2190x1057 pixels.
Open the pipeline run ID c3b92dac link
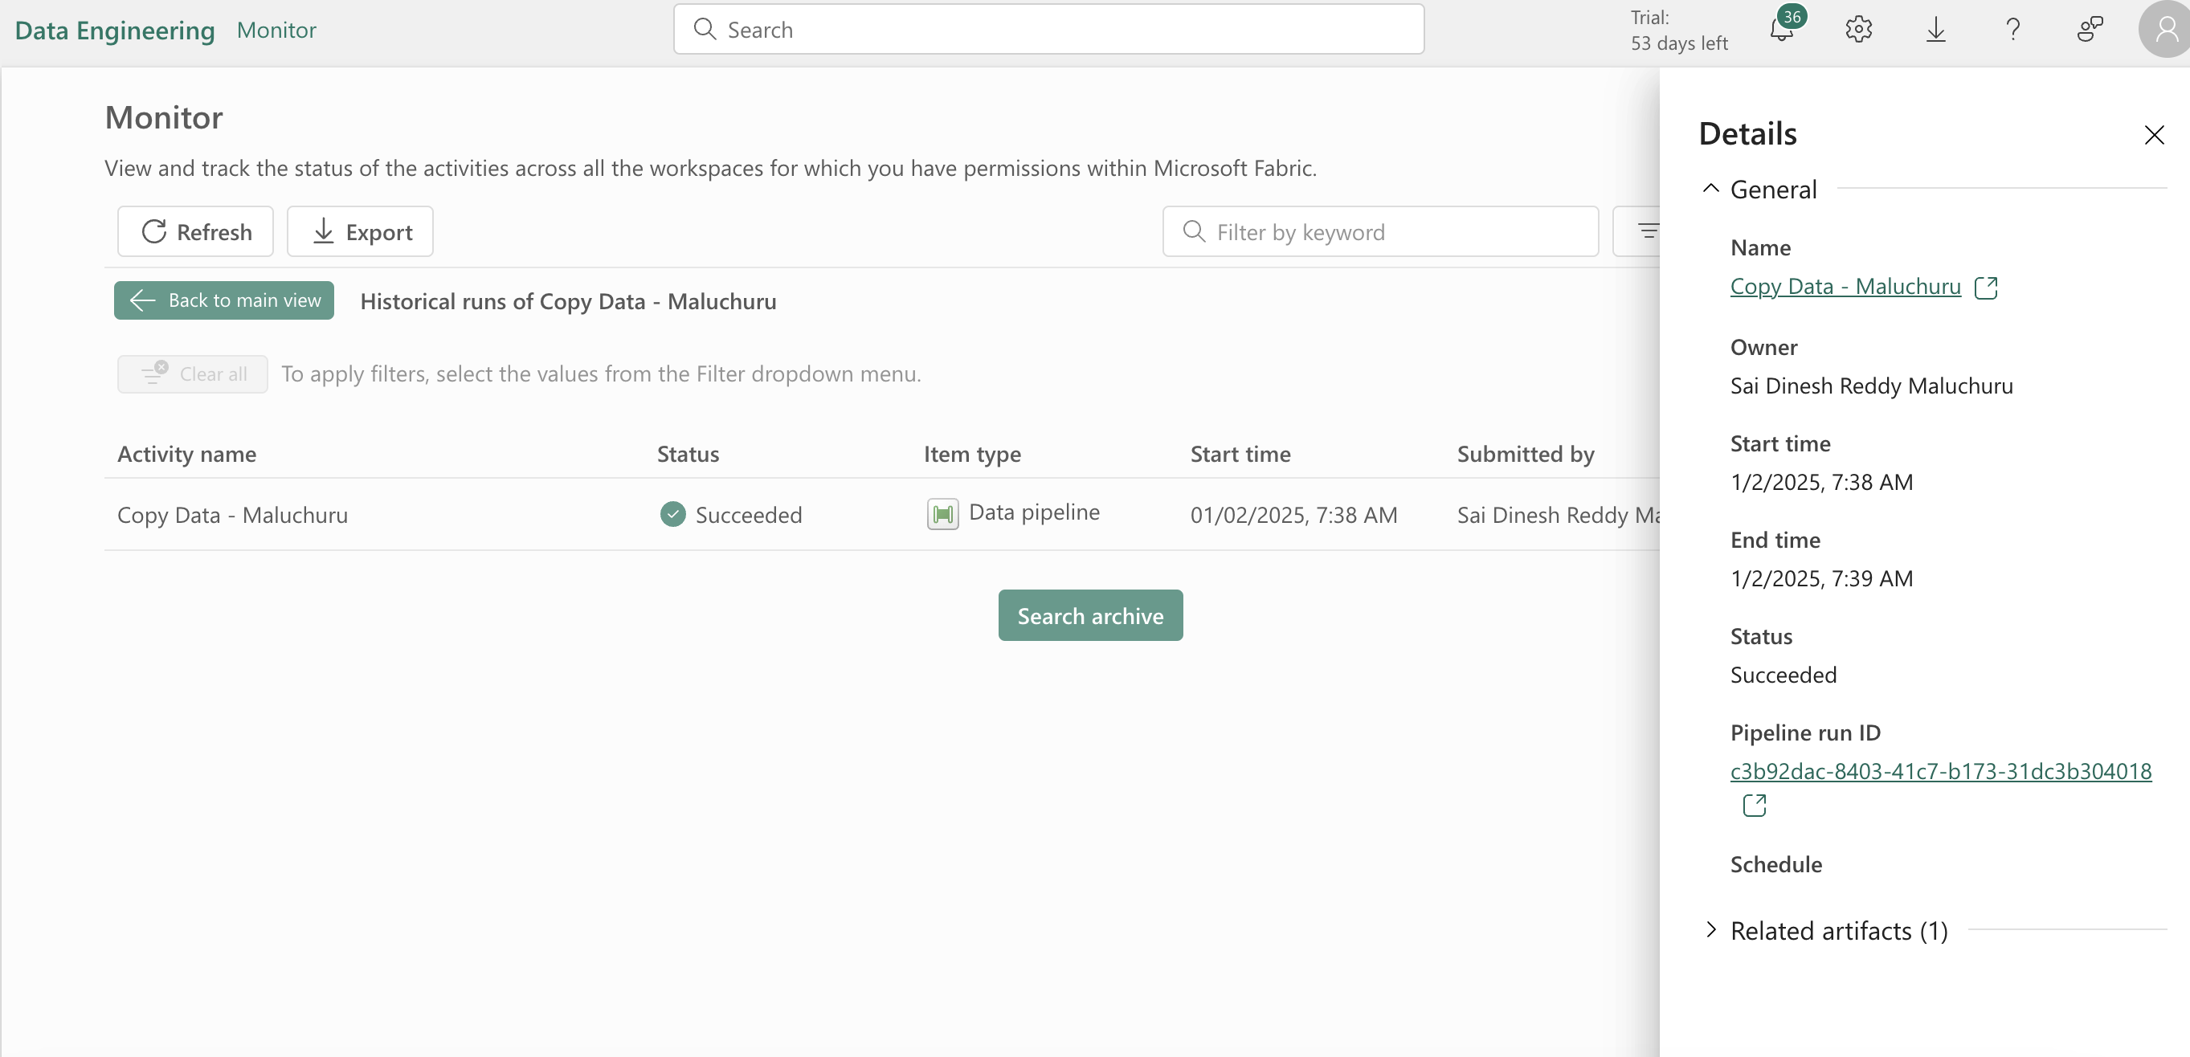[x=1941, y=770]
